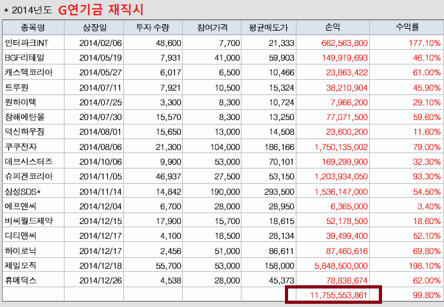Click participation price 190,000

[225, 191]
